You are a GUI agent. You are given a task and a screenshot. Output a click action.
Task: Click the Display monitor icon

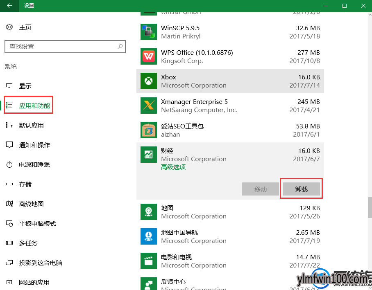point(9,86)
